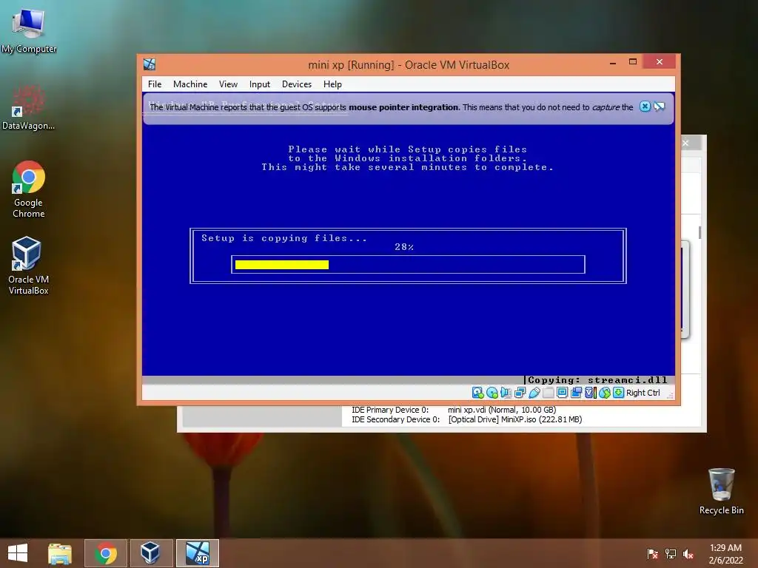Open File Explorer from the taskbar

[x=60, y=553]
